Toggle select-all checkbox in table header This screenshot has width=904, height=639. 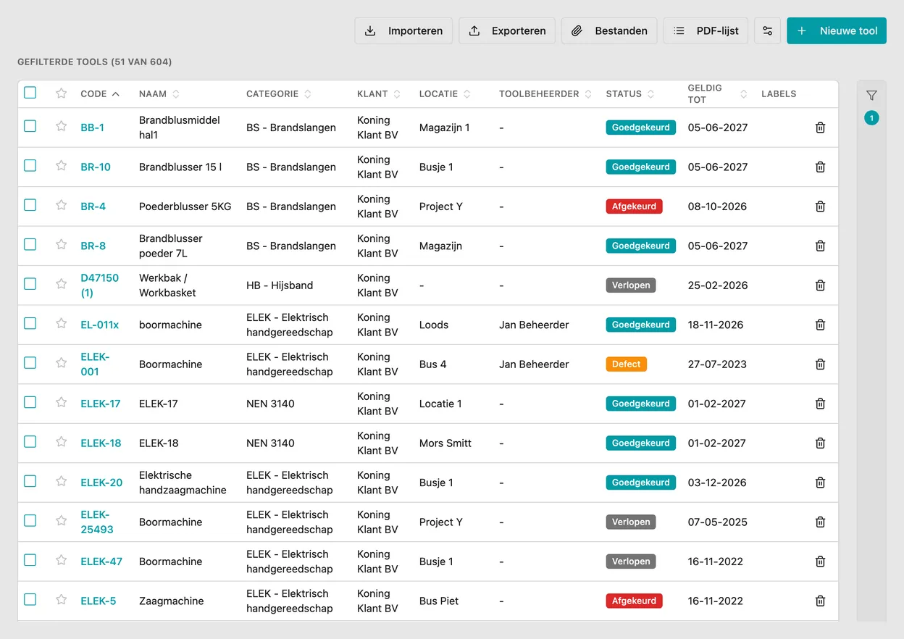click(30, 93)
